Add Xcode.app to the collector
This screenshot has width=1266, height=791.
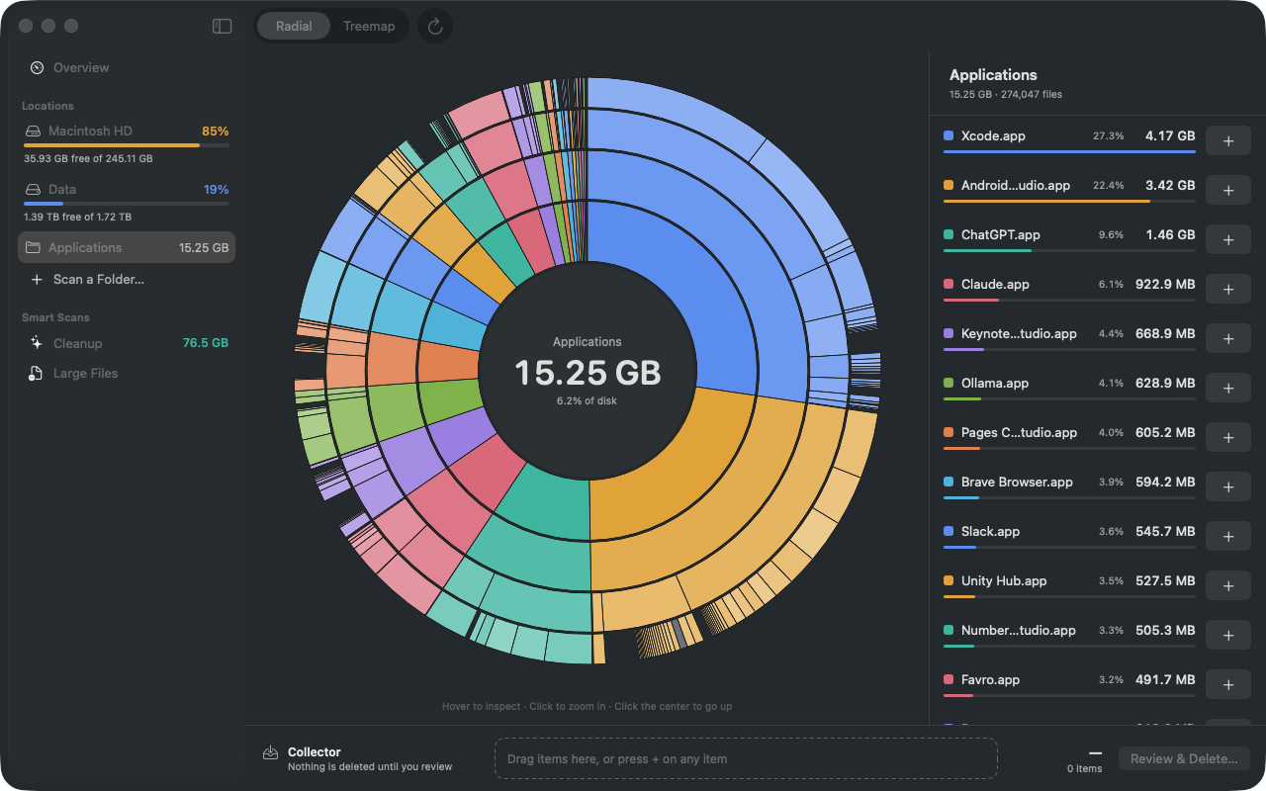[x=1228, y=141]
